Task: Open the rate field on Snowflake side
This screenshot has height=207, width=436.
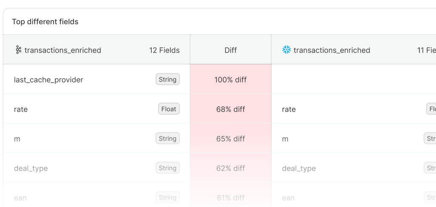Action: coord(289,109)
